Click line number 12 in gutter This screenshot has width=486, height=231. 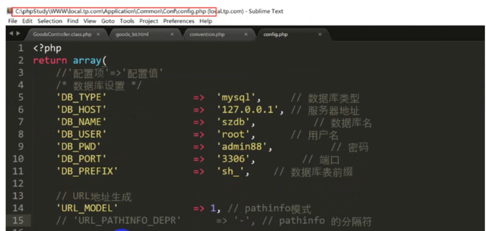pyautogui.click(x=18, y=184)
